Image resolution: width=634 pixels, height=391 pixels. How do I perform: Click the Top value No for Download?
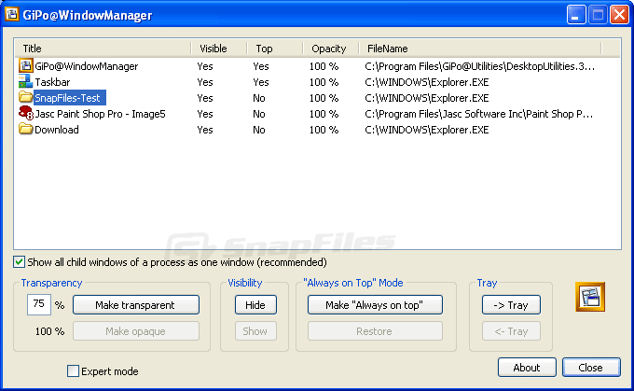point(259,130)
